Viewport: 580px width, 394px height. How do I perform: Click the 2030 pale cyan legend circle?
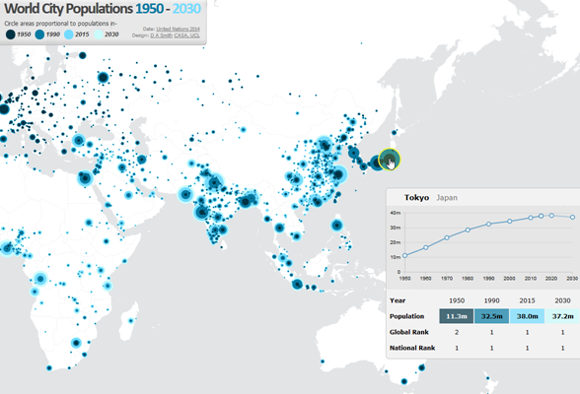click(98, 34)
